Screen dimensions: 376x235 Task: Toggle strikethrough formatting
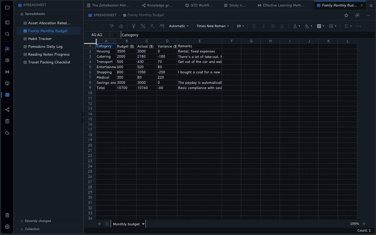[x=273, y=26]
